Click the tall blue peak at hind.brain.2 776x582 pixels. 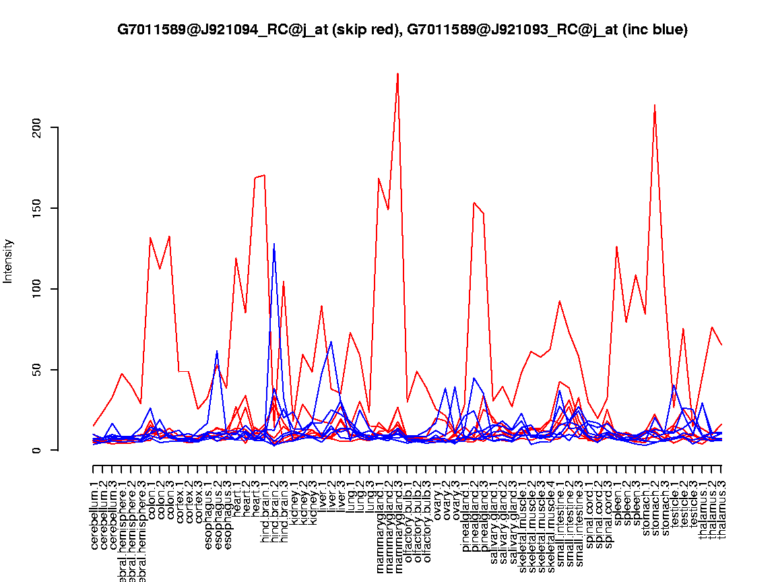274,245
